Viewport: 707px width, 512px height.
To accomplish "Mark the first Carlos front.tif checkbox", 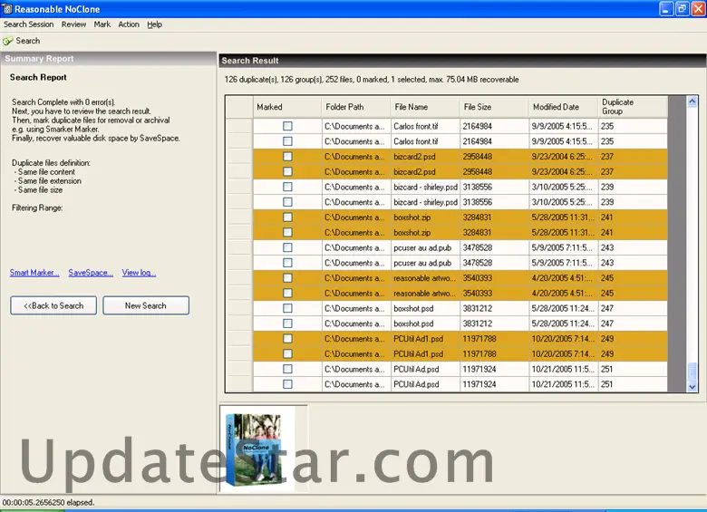I will tap(287, 126).
